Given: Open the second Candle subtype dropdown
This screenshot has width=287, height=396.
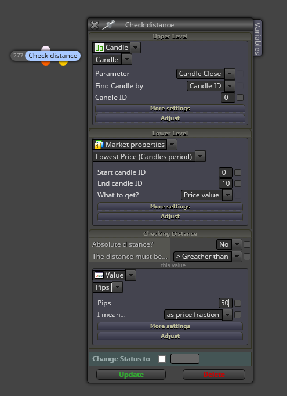Looking at the screenshot, I should pyautogui.click(x=126, y=60).
